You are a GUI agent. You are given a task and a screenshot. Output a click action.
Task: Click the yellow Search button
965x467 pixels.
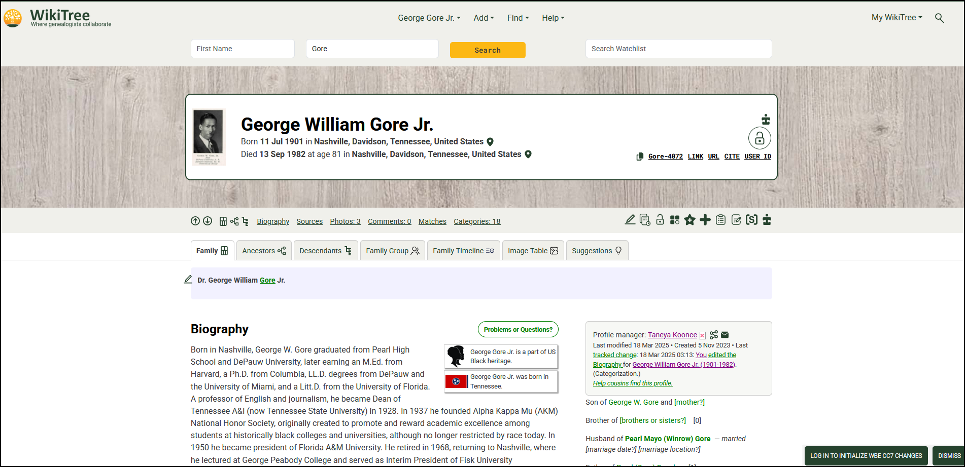coord(488,50)
